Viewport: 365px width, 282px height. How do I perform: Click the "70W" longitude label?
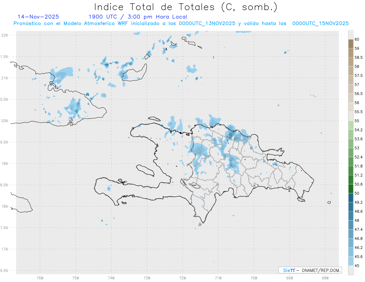click(x=254, y=278)
